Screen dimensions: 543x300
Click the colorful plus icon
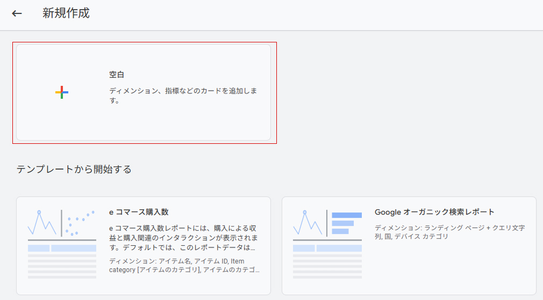[x=62, y=92]
